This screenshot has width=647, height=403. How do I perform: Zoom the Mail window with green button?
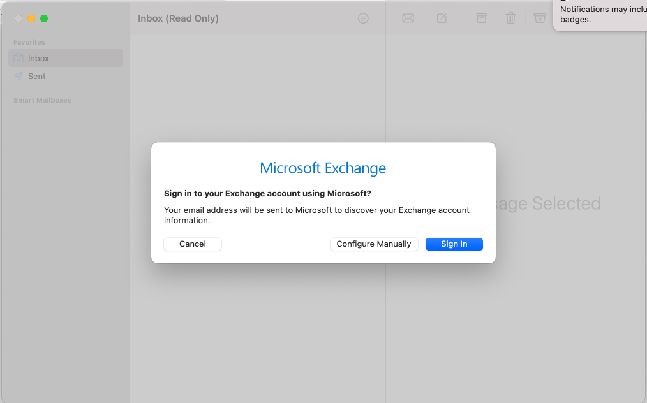pyautogui.click(x=44, y=18)
